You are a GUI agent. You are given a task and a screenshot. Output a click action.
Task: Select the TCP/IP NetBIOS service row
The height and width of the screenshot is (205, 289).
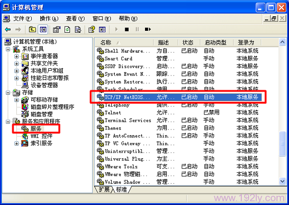[x=179, y=97]
